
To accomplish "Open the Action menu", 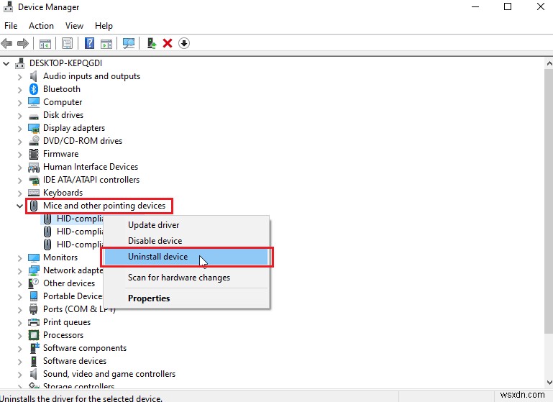I will click(x=41, y=26).
